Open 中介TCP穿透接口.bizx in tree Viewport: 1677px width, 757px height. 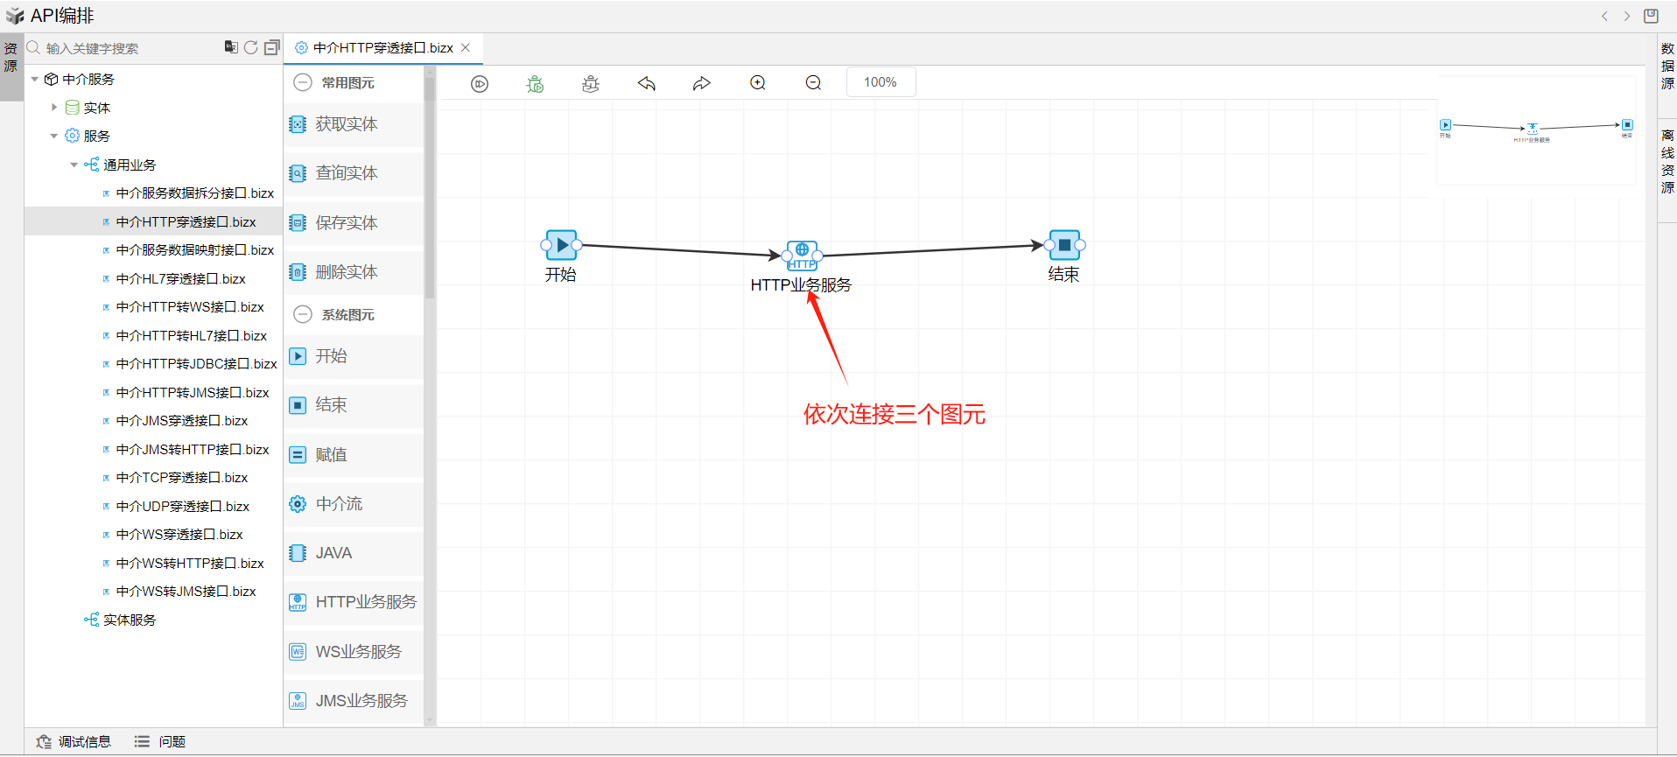(182, 478)
